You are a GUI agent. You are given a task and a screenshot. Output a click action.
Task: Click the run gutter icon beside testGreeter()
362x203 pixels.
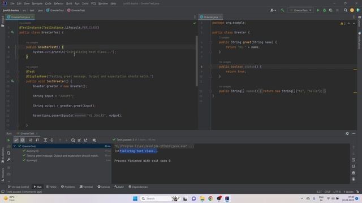coord(12,81)
